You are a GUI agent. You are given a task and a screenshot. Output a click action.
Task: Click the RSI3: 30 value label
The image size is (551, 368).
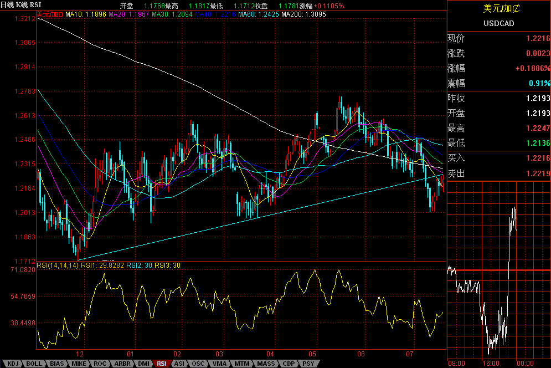click(x=168, y=265)
